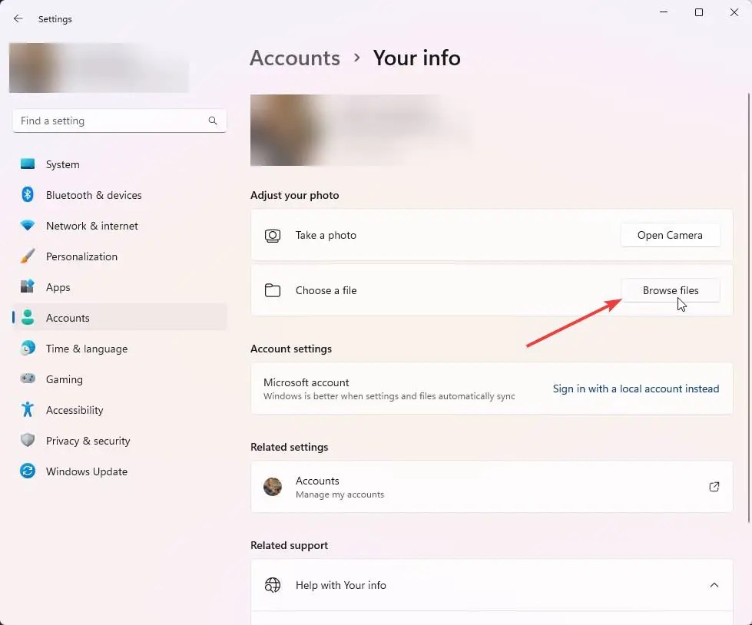Image resolution: width=752 pixels, height=625 pixels.
Task: Click the Apps icon in sidebar
Action: pos(28,286)
